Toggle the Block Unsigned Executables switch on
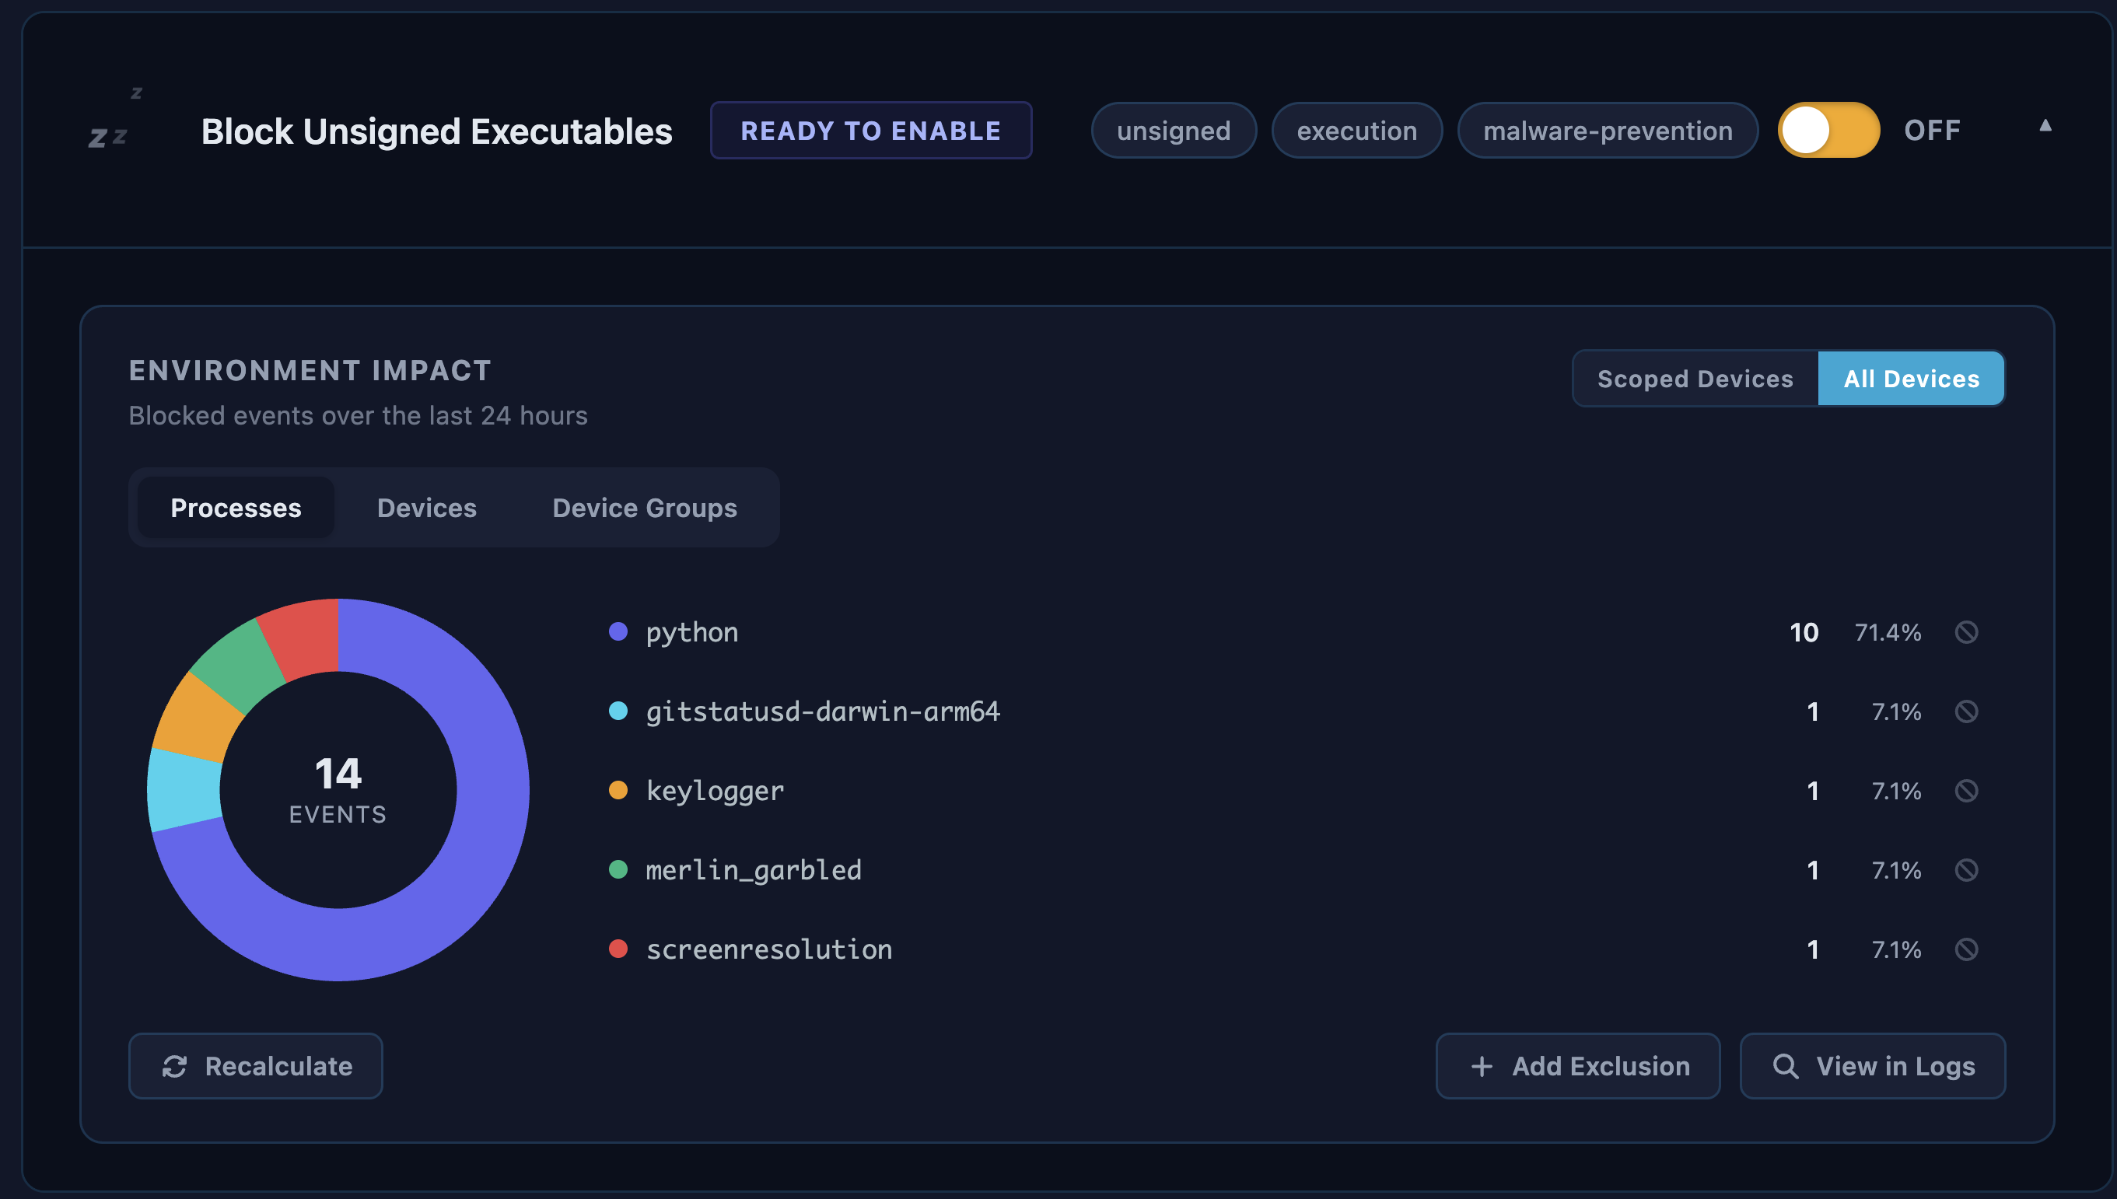 pyautogui.click(x=1828, y=130)
